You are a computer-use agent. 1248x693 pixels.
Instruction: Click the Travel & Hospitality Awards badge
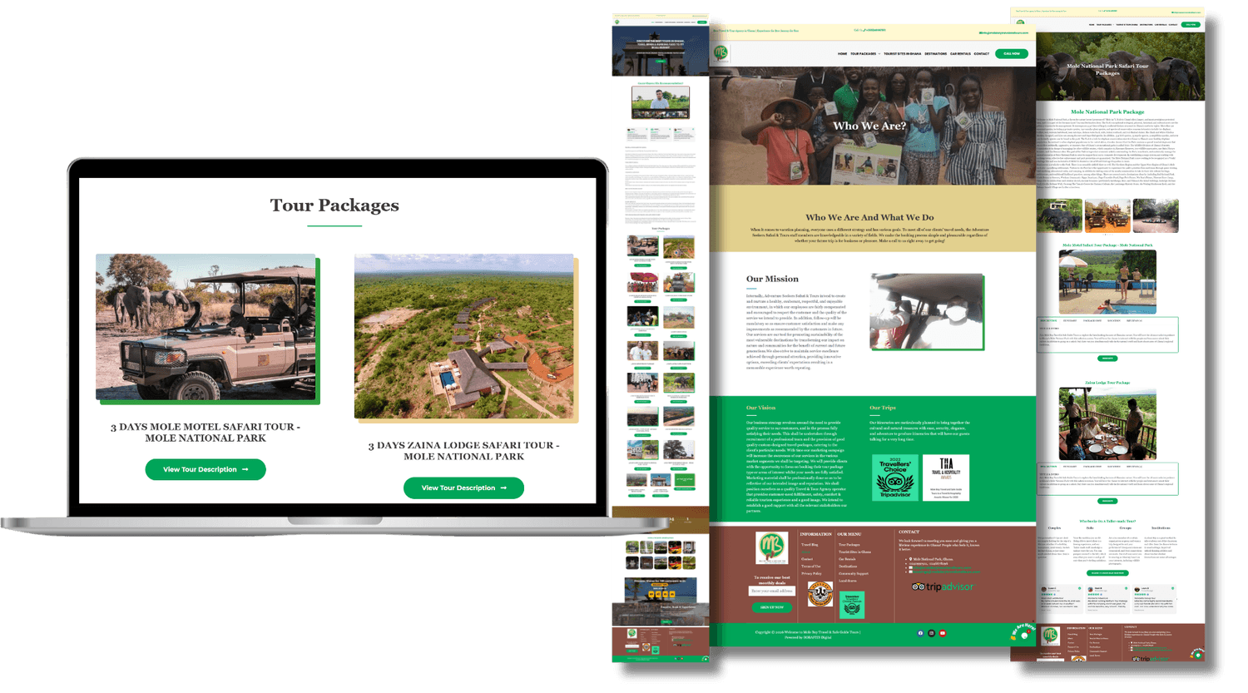point(946,478)
